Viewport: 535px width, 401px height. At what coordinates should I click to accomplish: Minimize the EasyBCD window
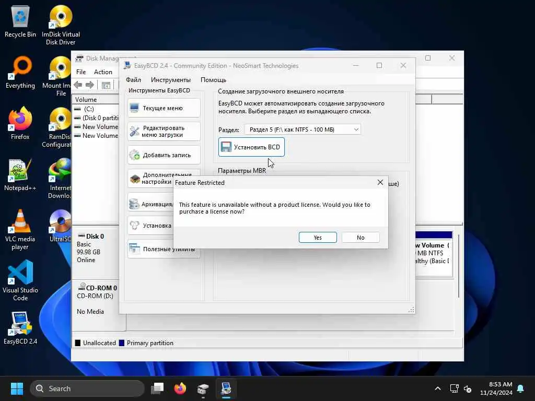355,65
